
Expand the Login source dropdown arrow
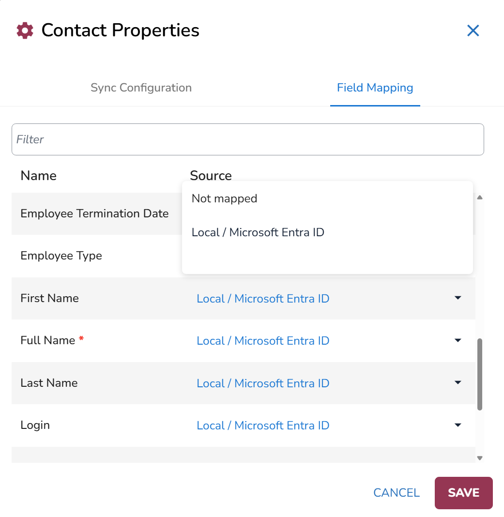[x=458, y=425]
